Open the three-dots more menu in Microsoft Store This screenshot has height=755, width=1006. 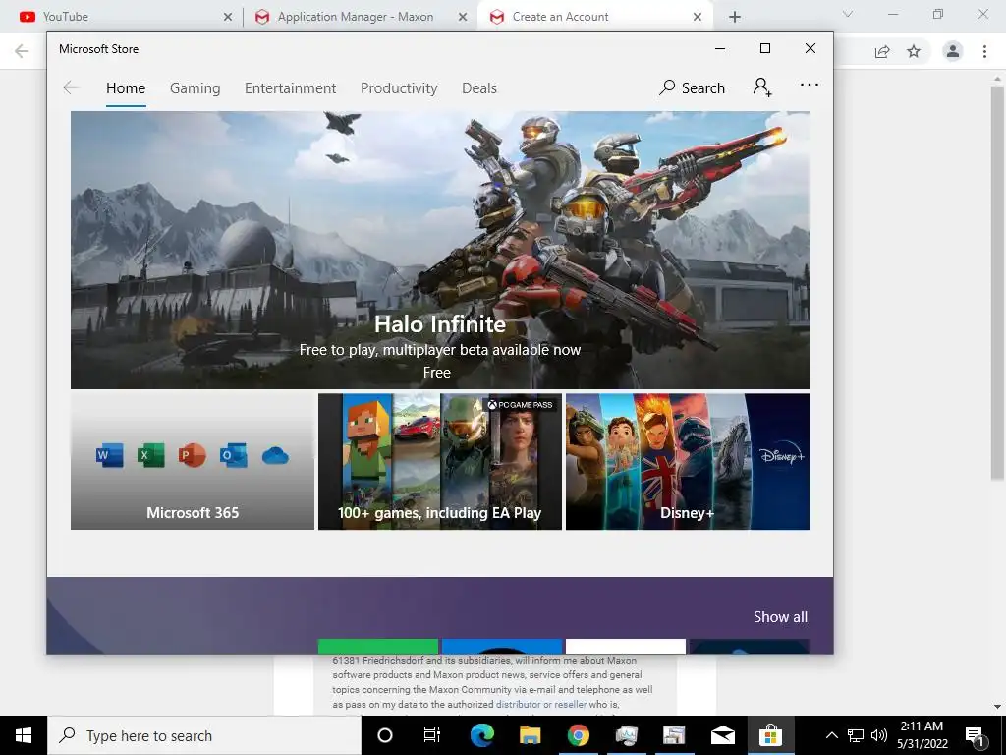point(810,85)
